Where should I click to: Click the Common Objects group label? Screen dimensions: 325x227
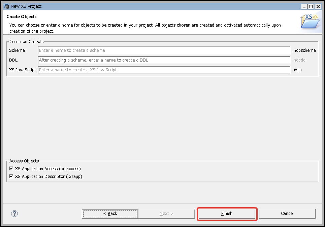(27, 42)
